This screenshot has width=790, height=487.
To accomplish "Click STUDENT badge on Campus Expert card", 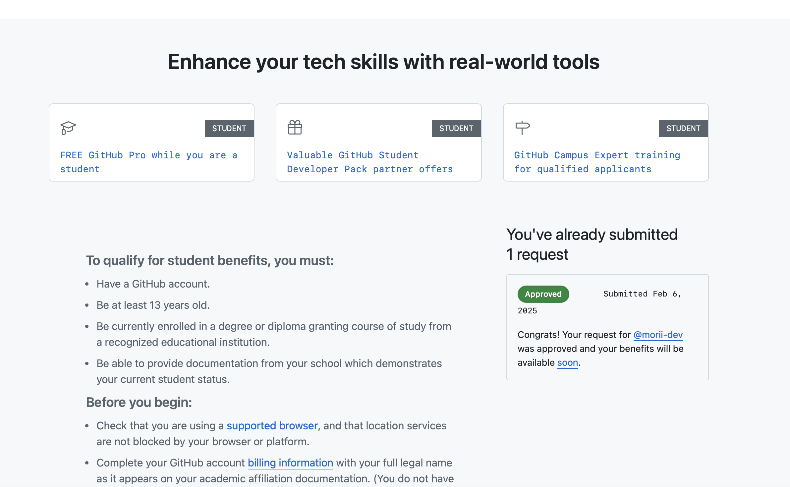I will (x=683, y=129).
